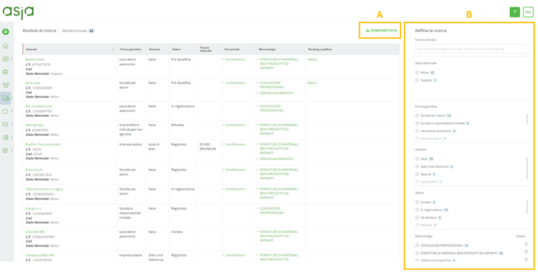Enable the Italia nation filter
The image size is (538, 277).
click(x=417, y=159)
